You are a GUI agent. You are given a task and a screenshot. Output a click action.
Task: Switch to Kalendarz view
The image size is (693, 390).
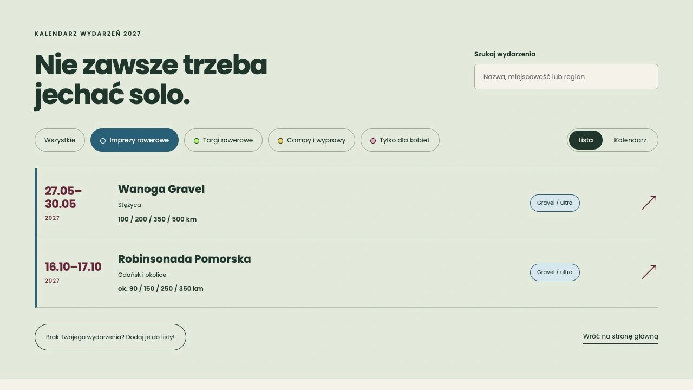(x=630, y=140)
